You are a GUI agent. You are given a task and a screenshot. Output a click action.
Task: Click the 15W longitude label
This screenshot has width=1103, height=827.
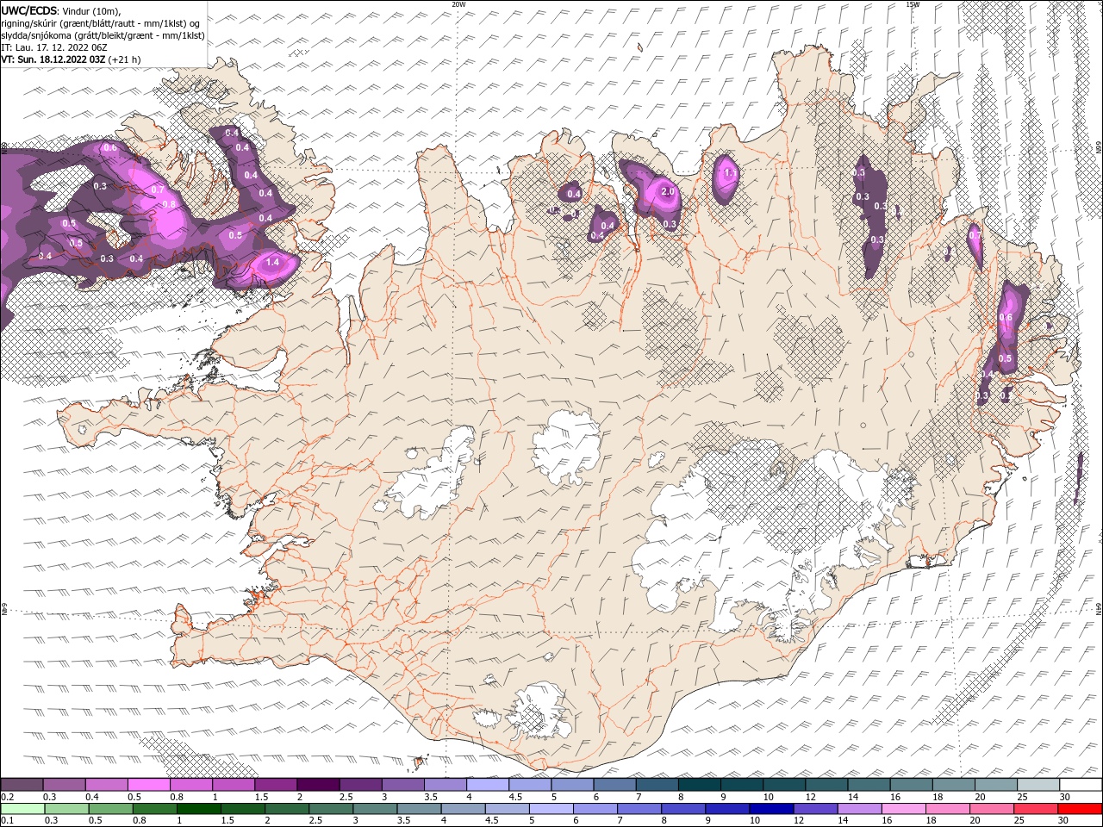pos(913,4)
